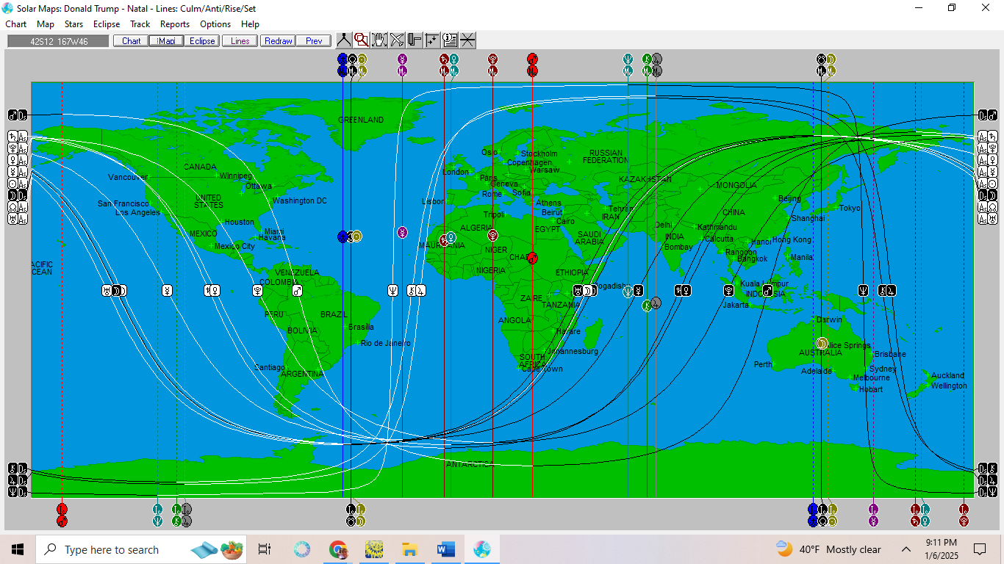This screenshot has height=564, width=1004.
Task: Open the info report toolbar icon
Action: [450, 40]
